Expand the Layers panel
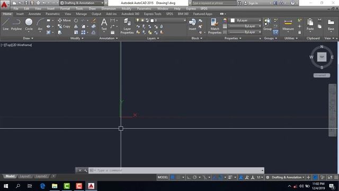 pos(153,38)
